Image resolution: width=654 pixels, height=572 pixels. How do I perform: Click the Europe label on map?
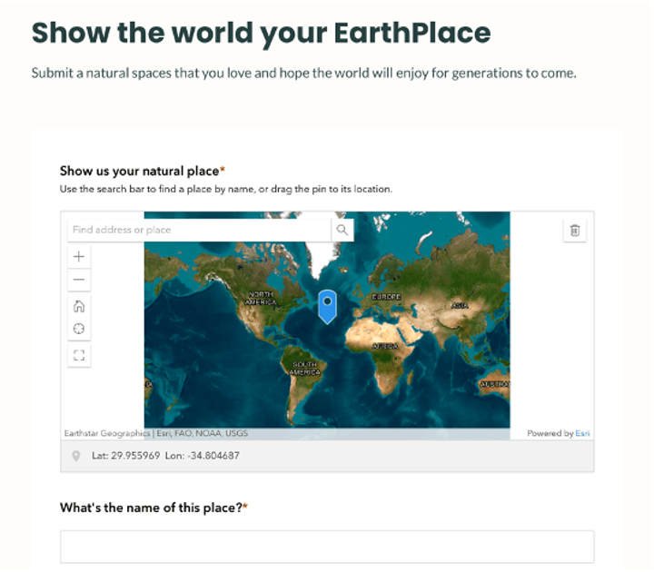click(x=386, y=297)
